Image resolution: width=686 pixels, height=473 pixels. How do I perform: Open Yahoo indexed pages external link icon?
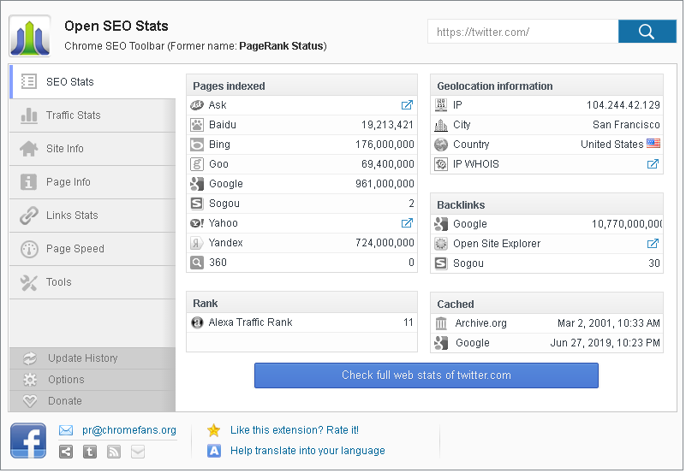click(407, 223)
